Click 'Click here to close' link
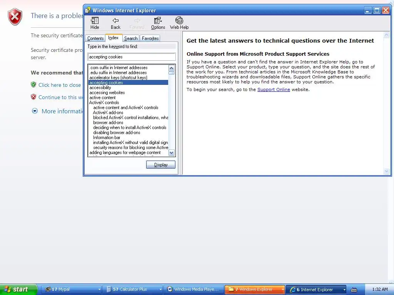This screenshot has width=394, height=295. point(60,85)
